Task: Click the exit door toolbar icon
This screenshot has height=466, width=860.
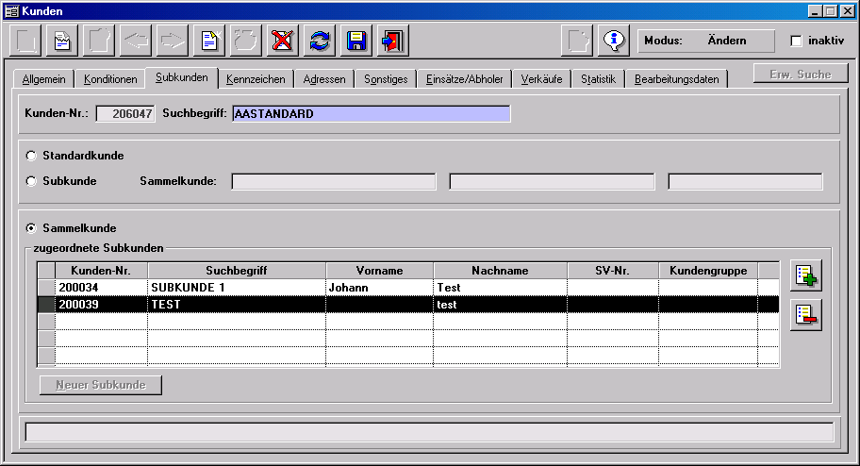Action: coord(392,42)
